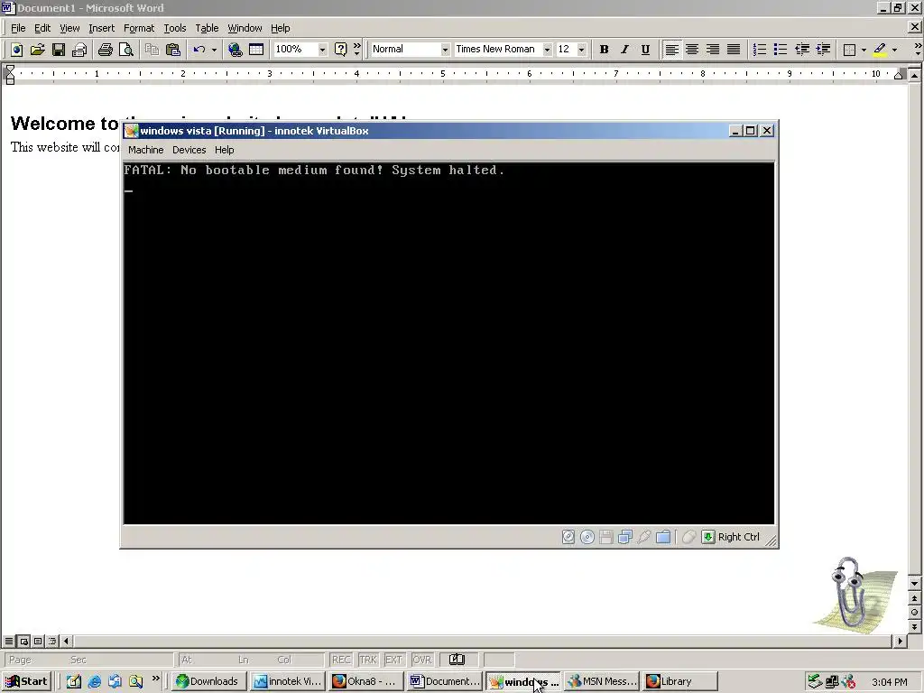
Task: Click the VirtualBox floppy status icon
Action: (605, 537)
